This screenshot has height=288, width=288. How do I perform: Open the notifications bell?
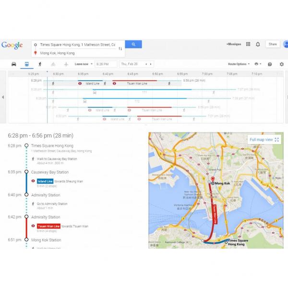[x=258, y=44]
